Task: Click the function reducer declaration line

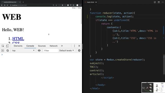Action: pyautogui.click(x=112, y=13)
